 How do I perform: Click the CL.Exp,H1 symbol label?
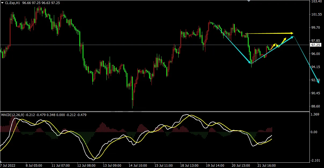[x=14, y=3]
